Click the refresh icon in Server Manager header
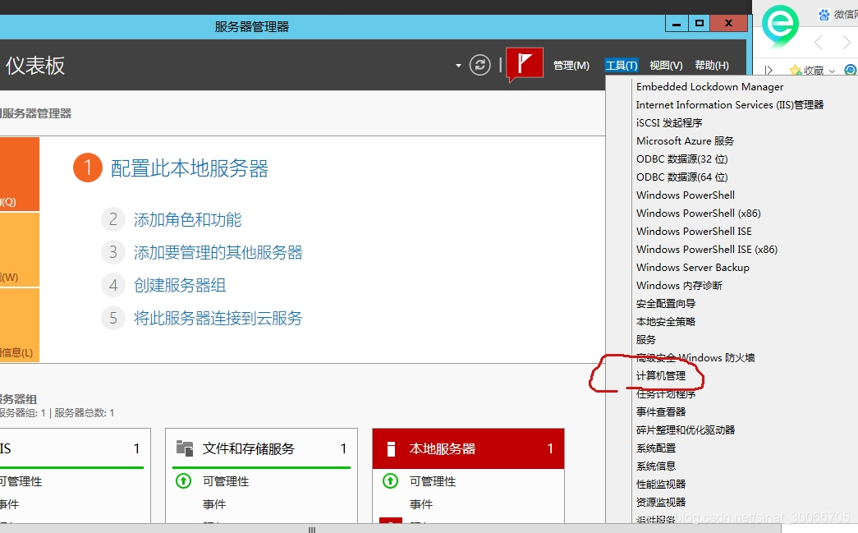 (x=479, y=65)
